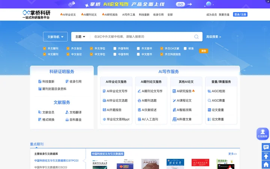The image size is (270, 169).
Task: Open 科技查新 top nav item
Action: point(144,15)
